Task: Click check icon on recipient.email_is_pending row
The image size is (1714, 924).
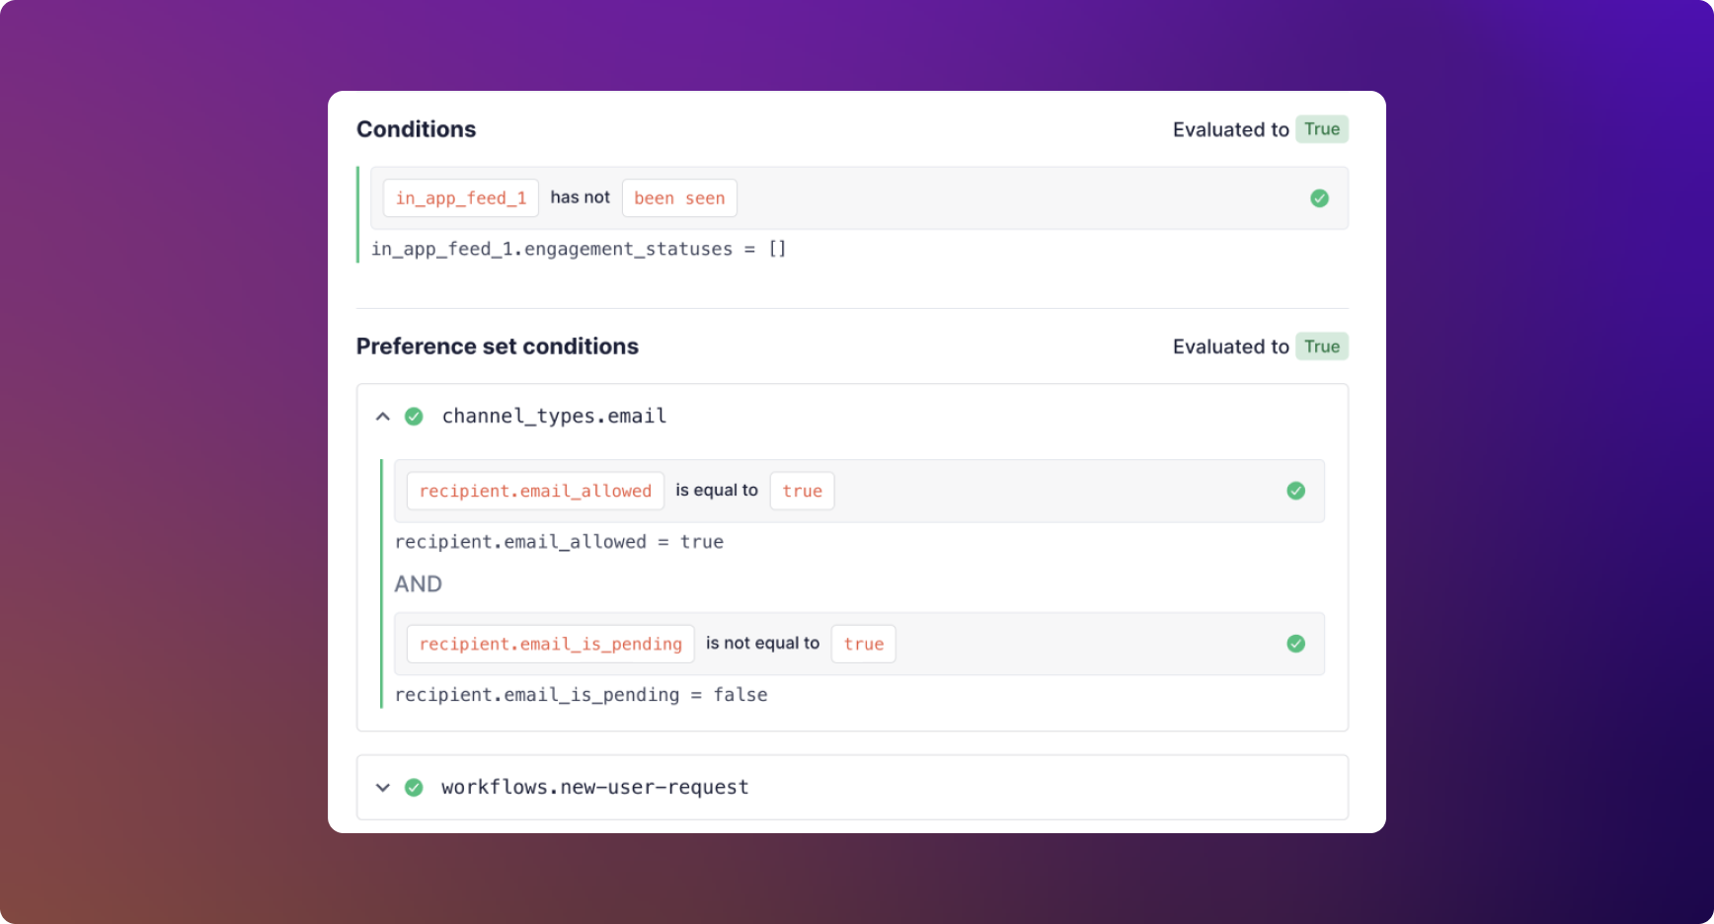Action: [1295, 644]
